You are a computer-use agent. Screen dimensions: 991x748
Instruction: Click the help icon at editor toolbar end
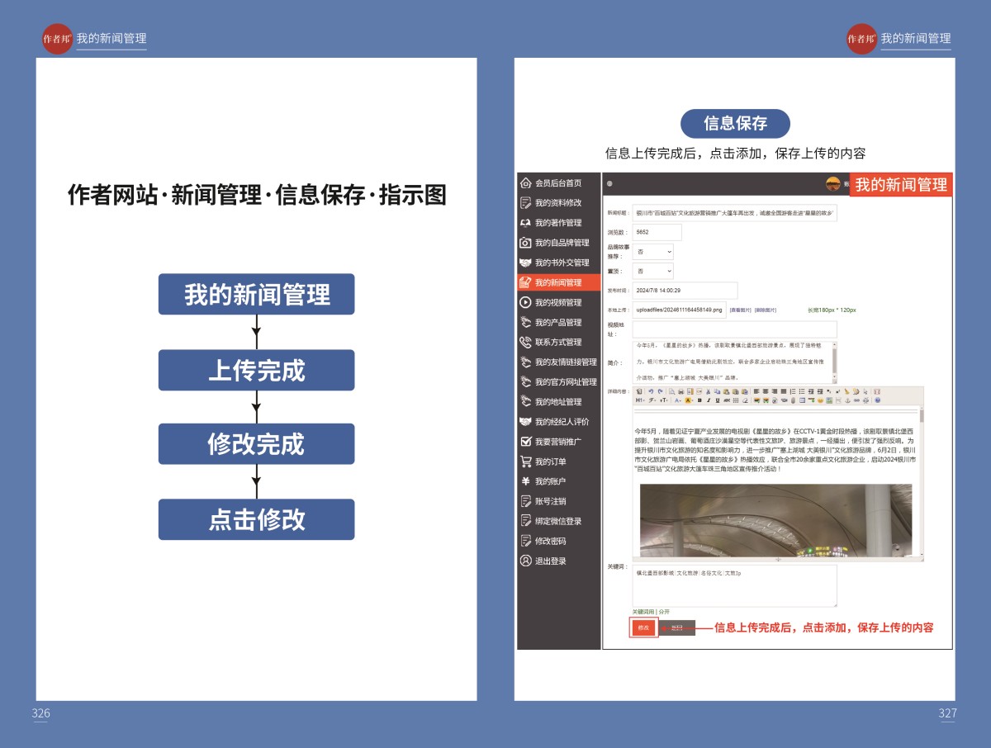tap(877, 400)
